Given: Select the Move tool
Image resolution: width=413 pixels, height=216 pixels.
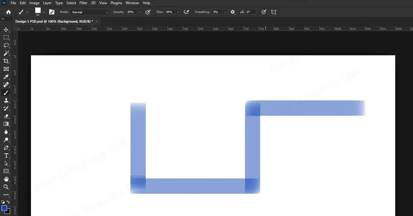Looking at the screenshot, I should (x=6, y=30).
